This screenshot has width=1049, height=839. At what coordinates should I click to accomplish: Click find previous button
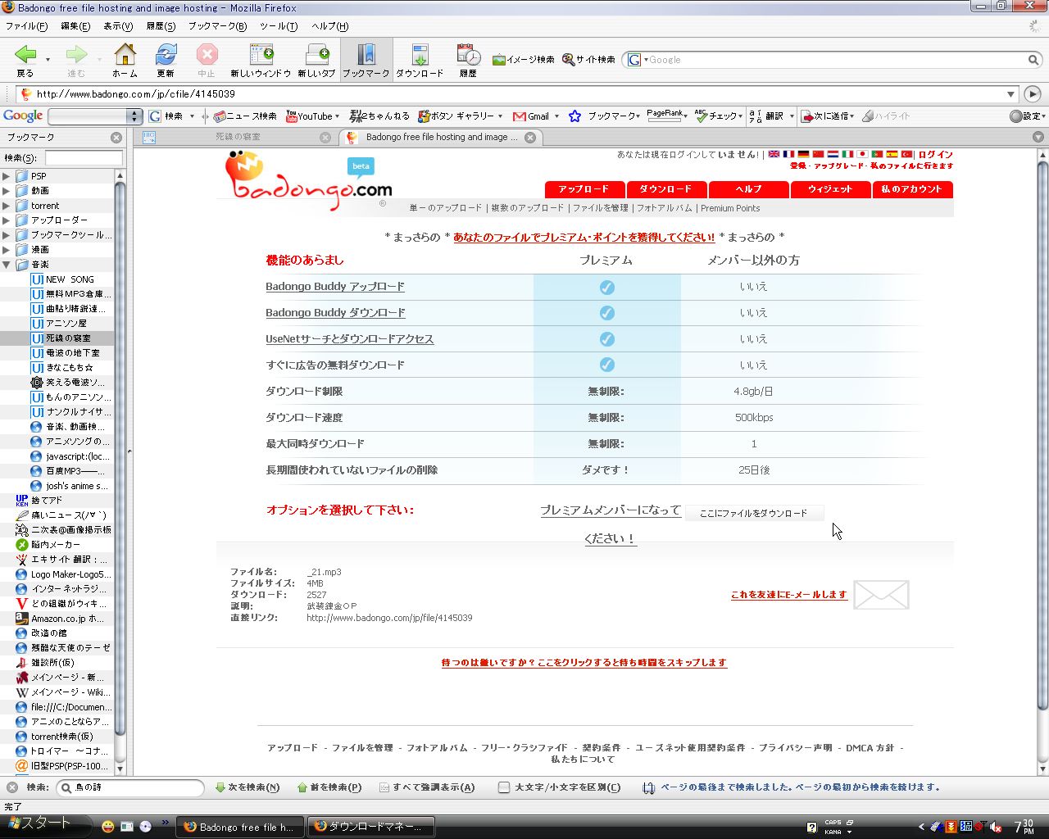coord(329,787)
